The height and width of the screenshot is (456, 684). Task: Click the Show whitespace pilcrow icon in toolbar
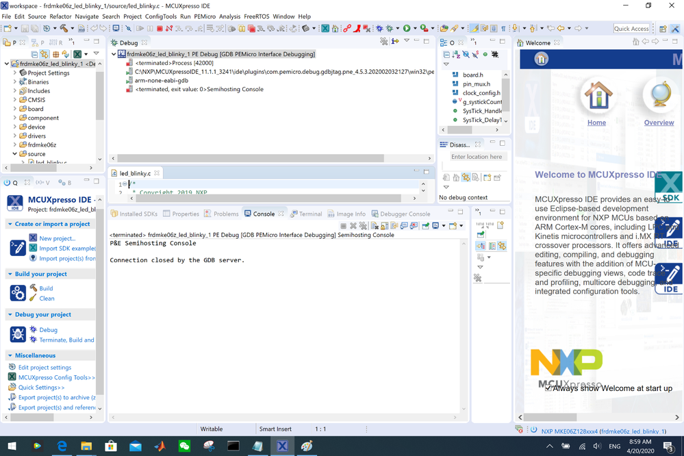503,28
